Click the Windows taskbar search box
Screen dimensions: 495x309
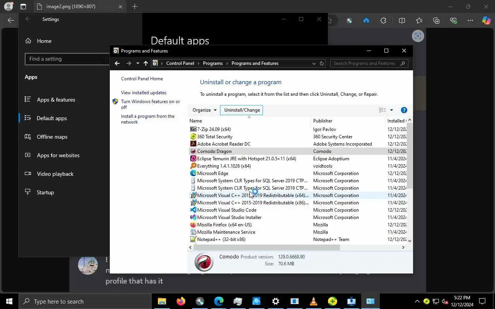(85, 301)
